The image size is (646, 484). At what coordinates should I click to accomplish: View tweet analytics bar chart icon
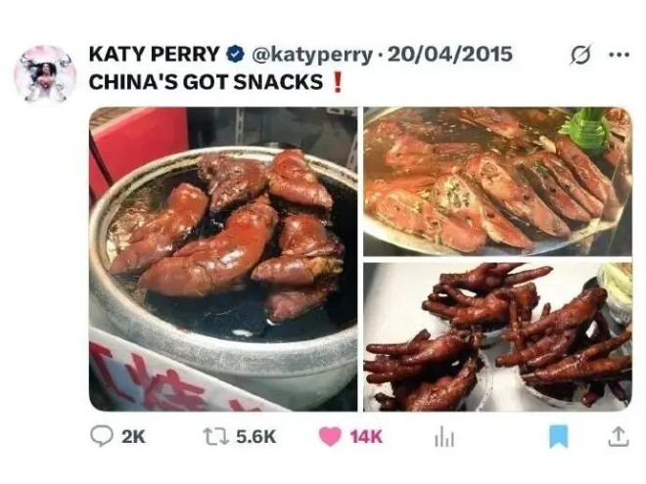coord(444,437)
